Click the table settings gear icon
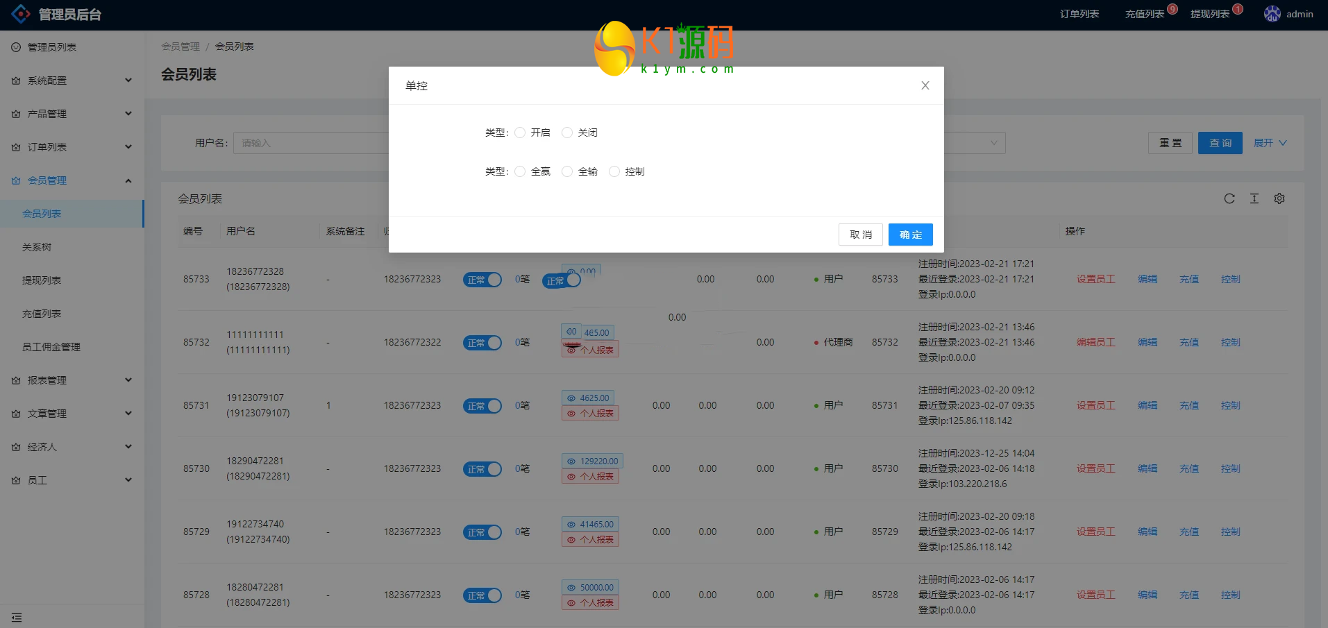This screenshot has width=1328, height=628. (x=1279, y=198)
